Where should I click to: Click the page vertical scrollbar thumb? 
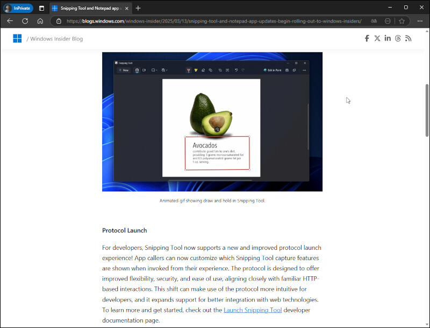coord(427,110)
